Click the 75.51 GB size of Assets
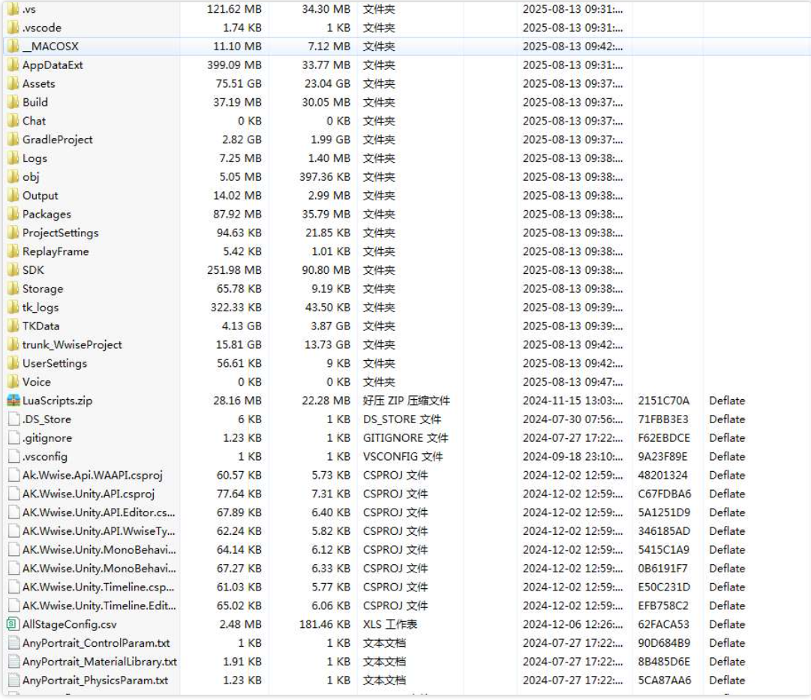Viewport: 811px width, 700px height. [235, 83]
